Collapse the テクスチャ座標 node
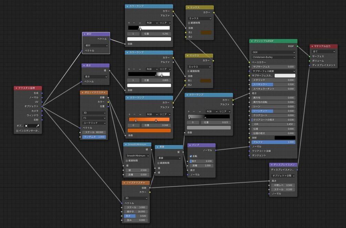 [16, 88]
